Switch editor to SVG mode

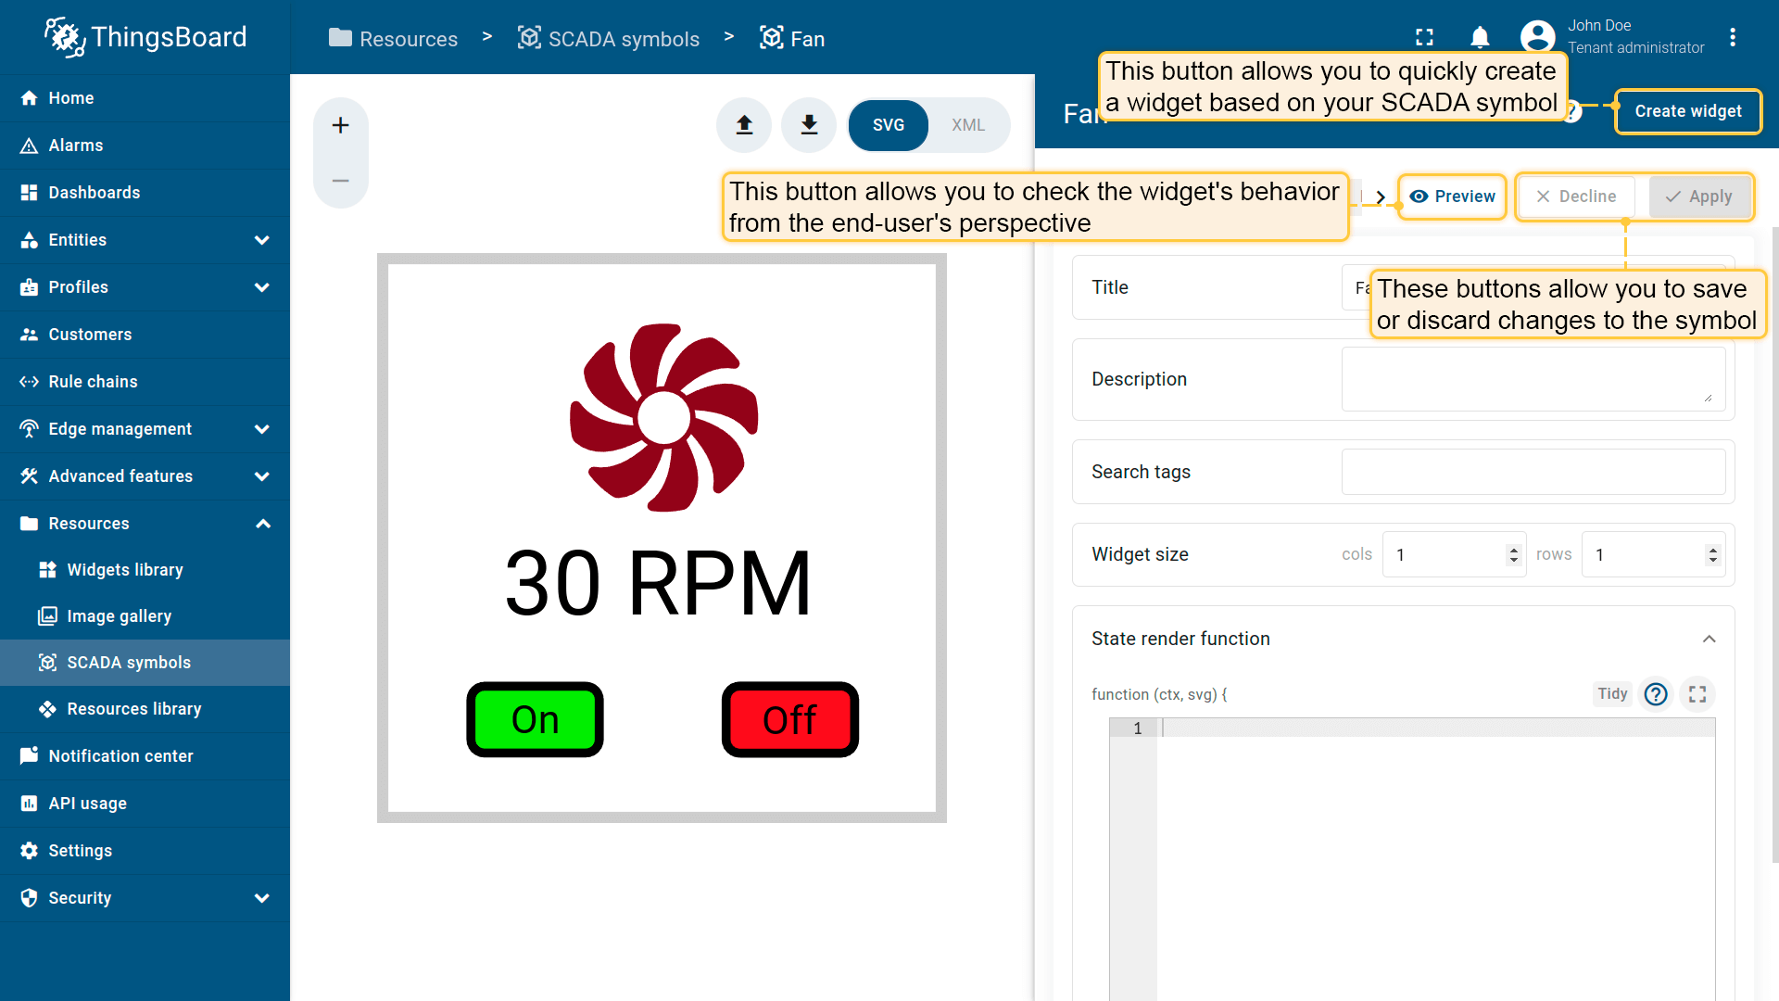click(888, 125)
